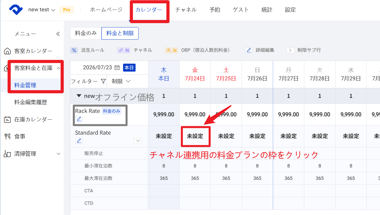Image resolution: width=380 pixels, height=215 pixels.
Task: Open the チャネル tab
Action: point(186,10)
